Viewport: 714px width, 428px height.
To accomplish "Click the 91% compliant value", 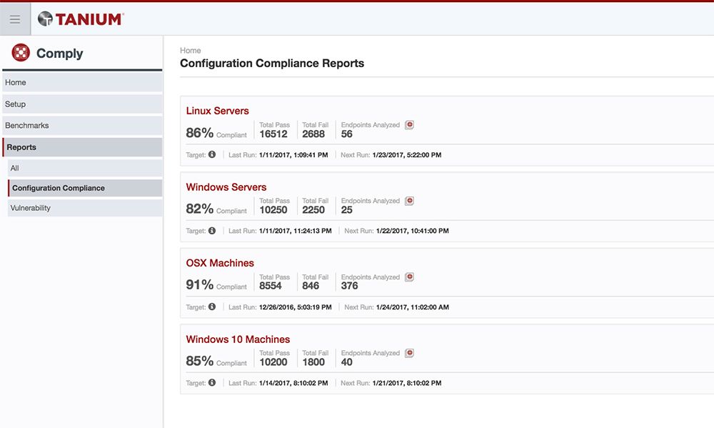I will click(x=199, y=285).
